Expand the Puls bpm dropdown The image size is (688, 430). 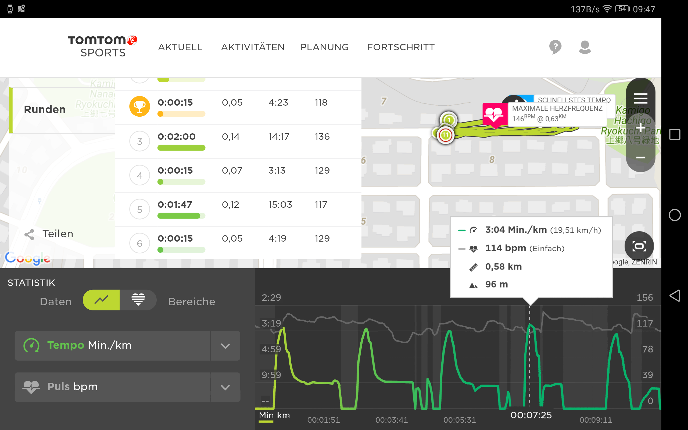(x=225, y=387)
